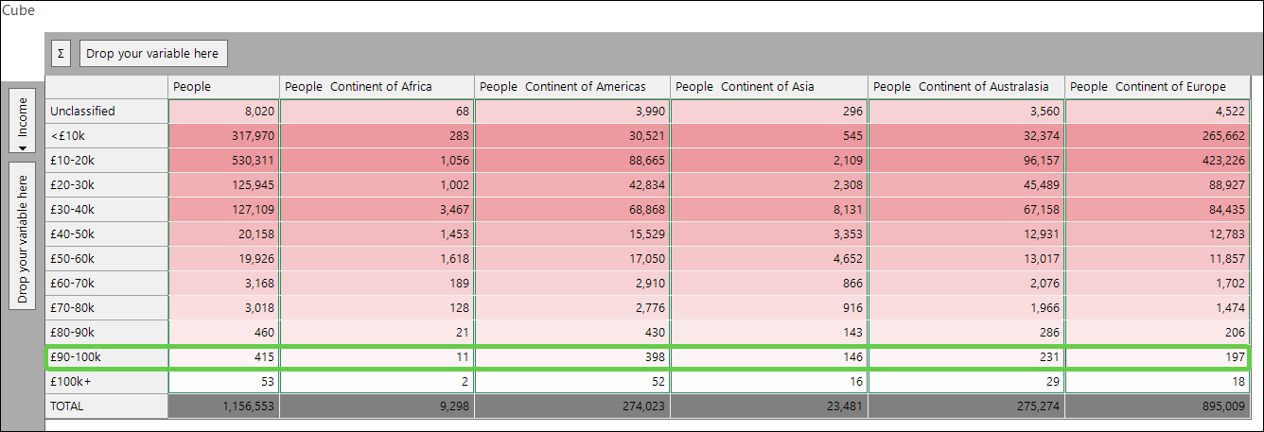Select the £50-60k row header
The image size is (1264, 432).
click(107, 258)
